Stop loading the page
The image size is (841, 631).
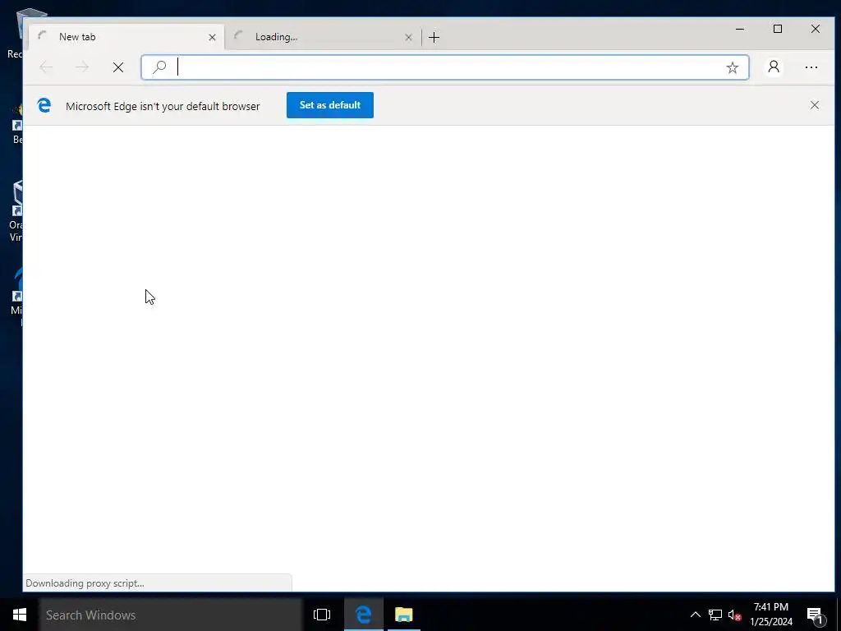[118, 67]
